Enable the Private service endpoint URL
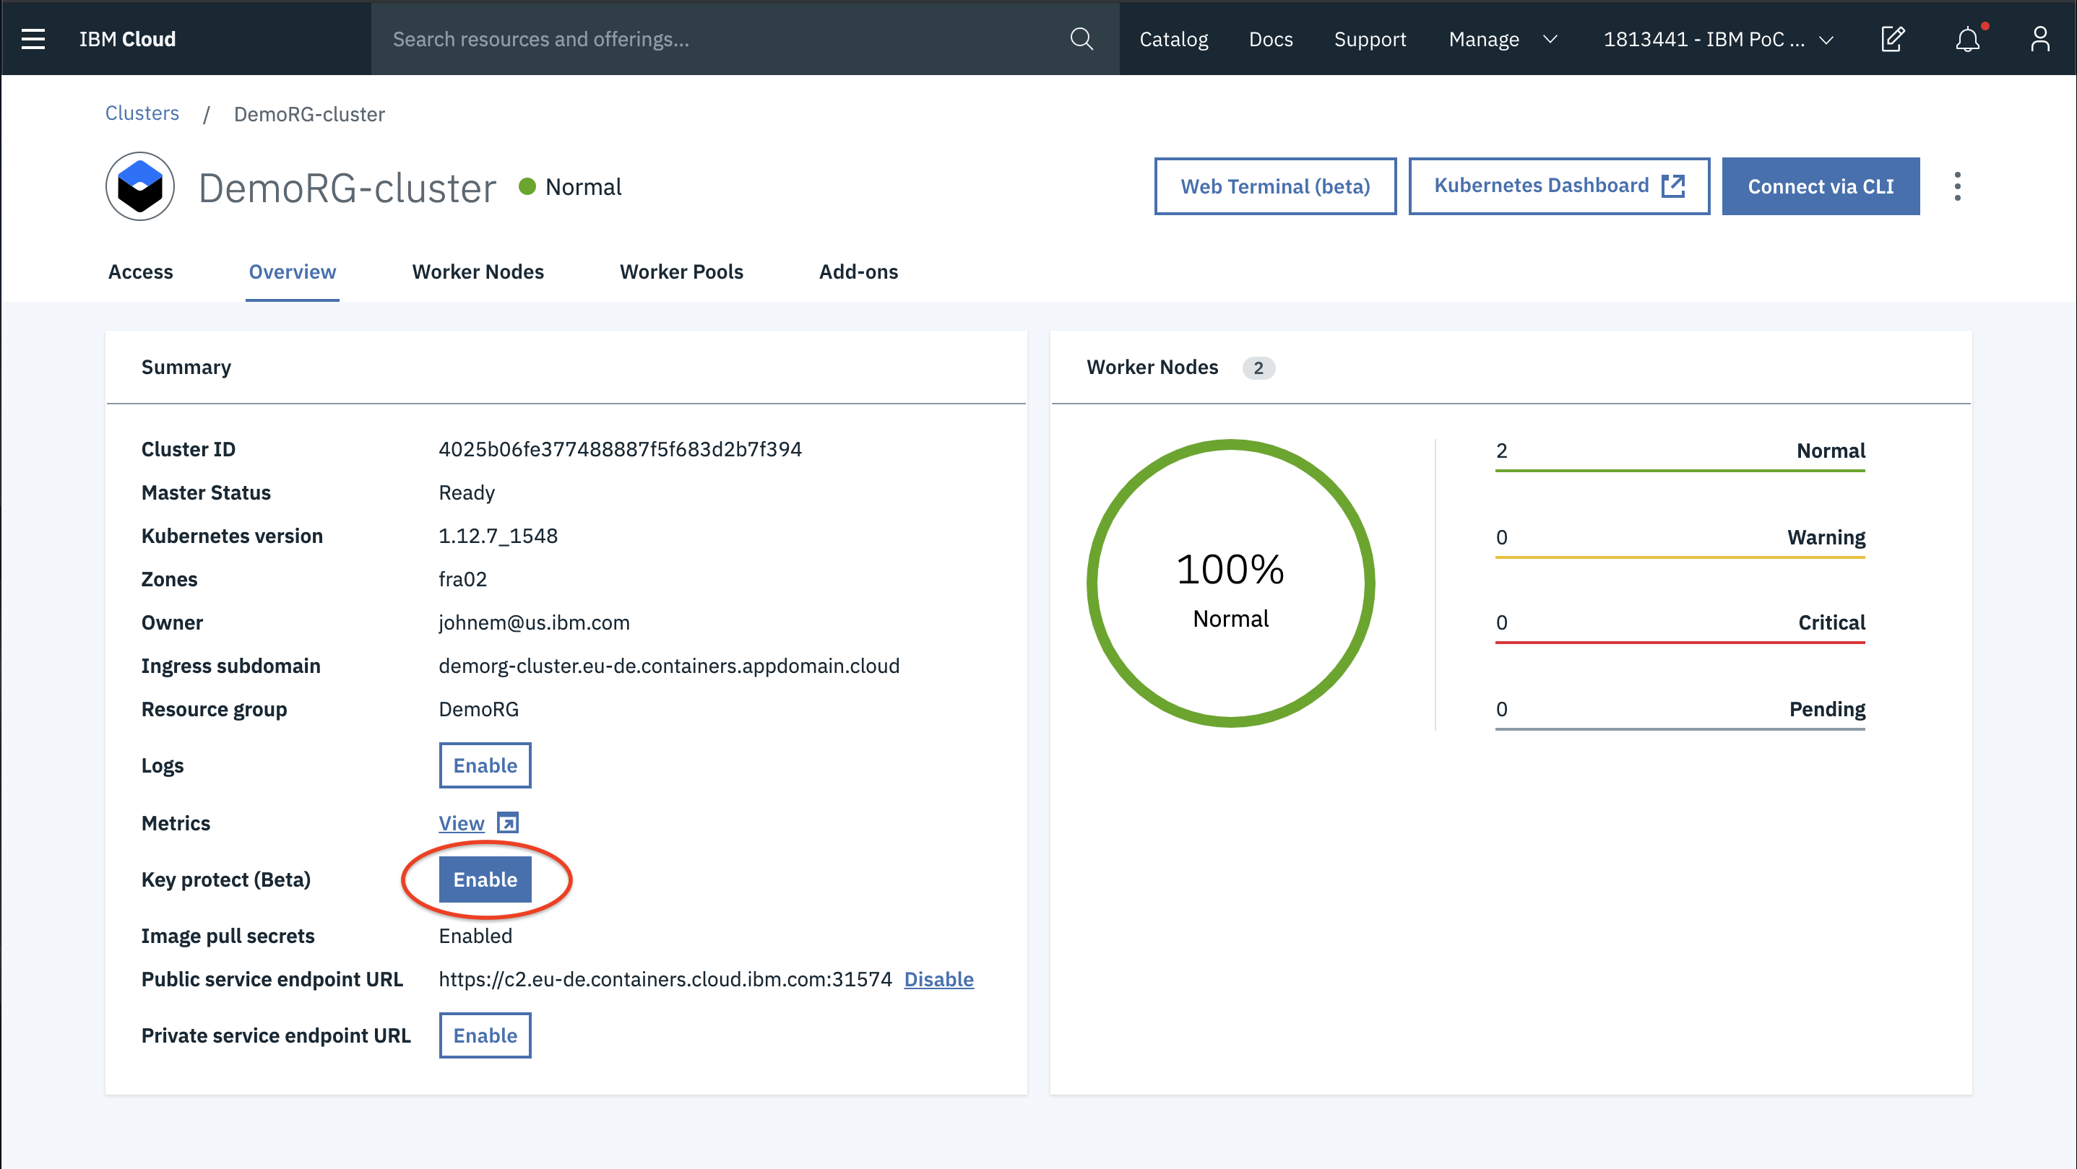Screen dimensions: 2077x1169 tap(485, 1035)
